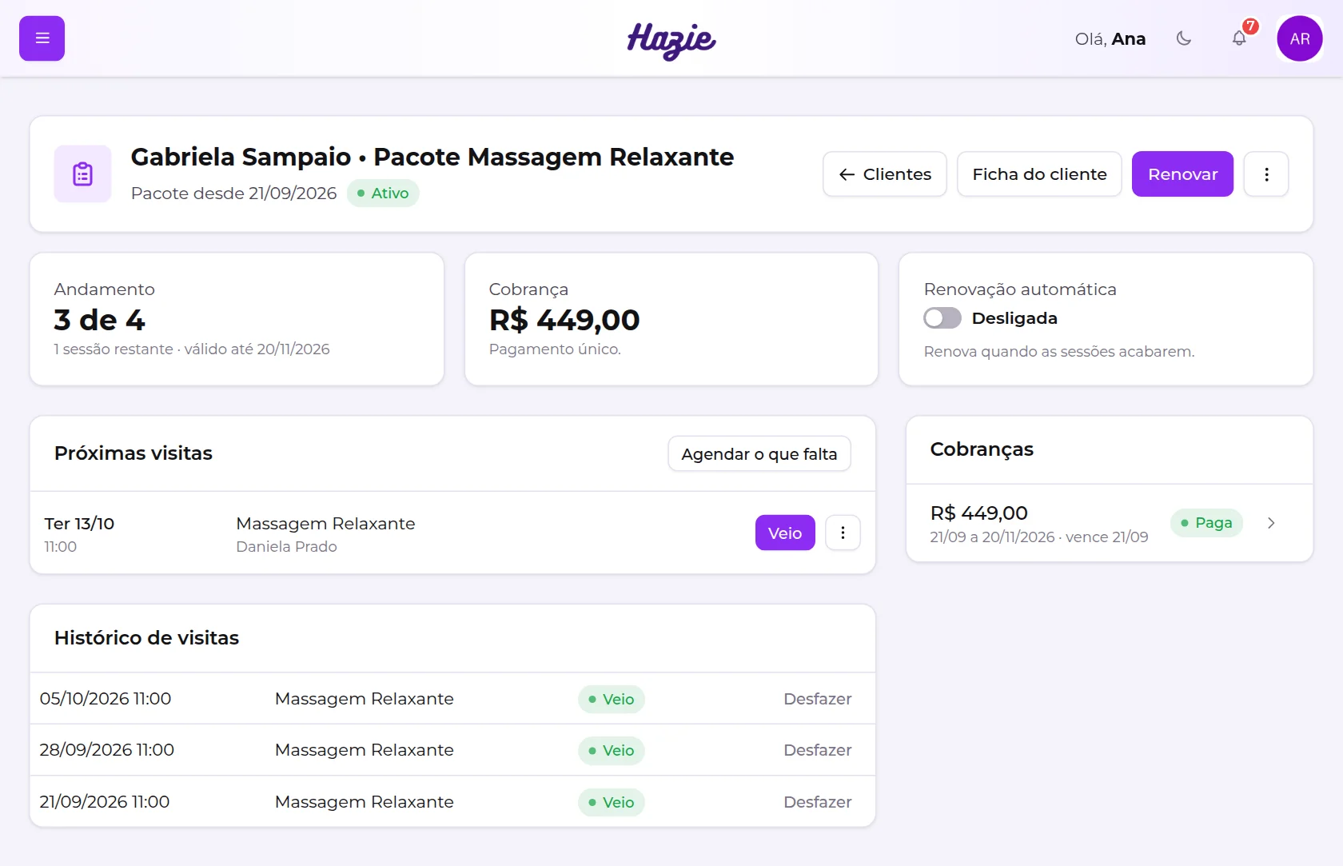Image resolution: width=1343 pixels, height=866 pixels.
Task: Open options for Ter 13/10 visit
Action: pyautogui.click(x=843, y=533)
